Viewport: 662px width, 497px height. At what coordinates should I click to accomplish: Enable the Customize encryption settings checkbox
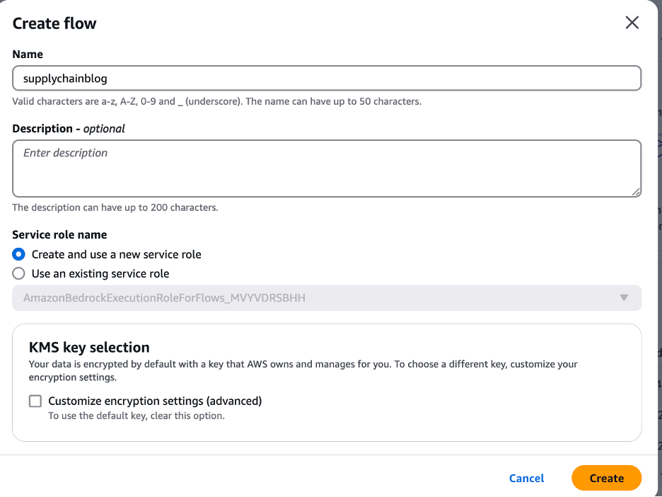coord(35,401)
